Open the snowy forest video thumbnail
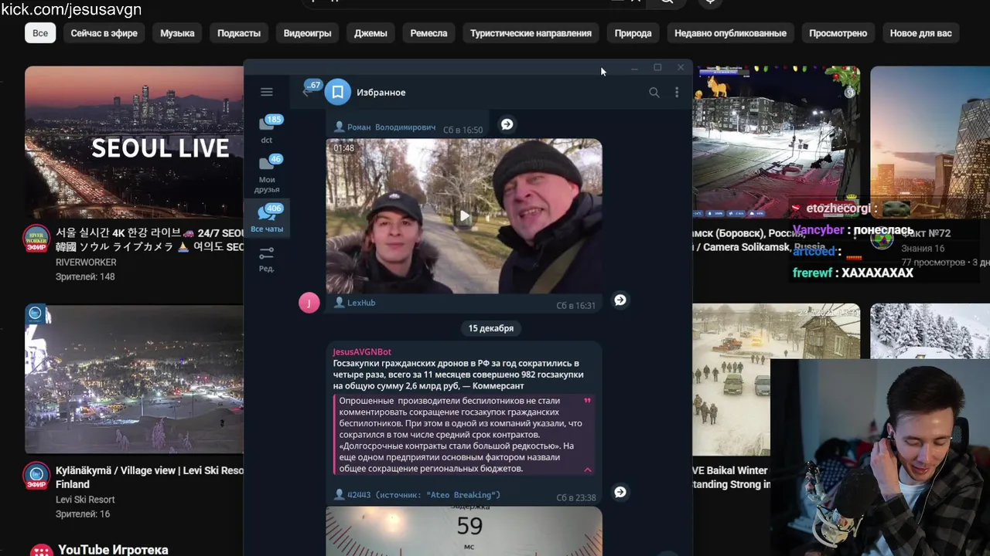 930,331
